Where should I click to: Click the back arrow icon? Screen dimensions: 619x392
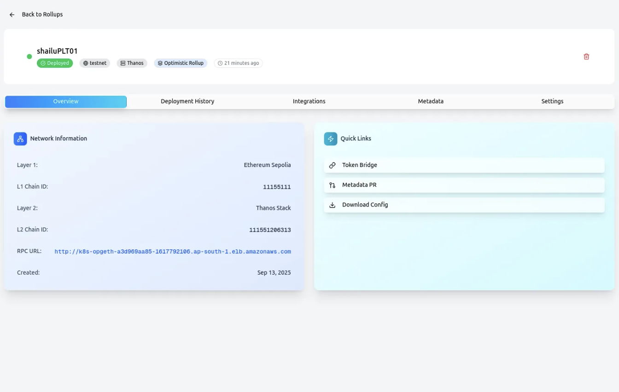[12, 15]
